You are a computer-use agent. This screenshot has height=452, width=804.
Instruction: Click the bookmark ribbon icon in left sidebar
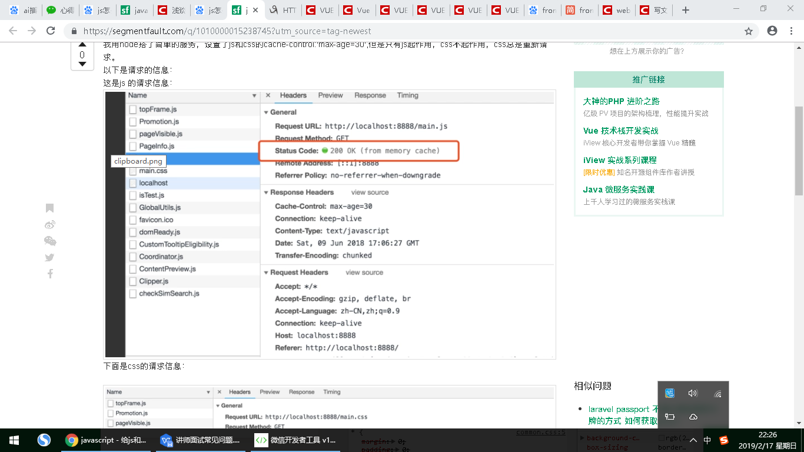[49, 208]
